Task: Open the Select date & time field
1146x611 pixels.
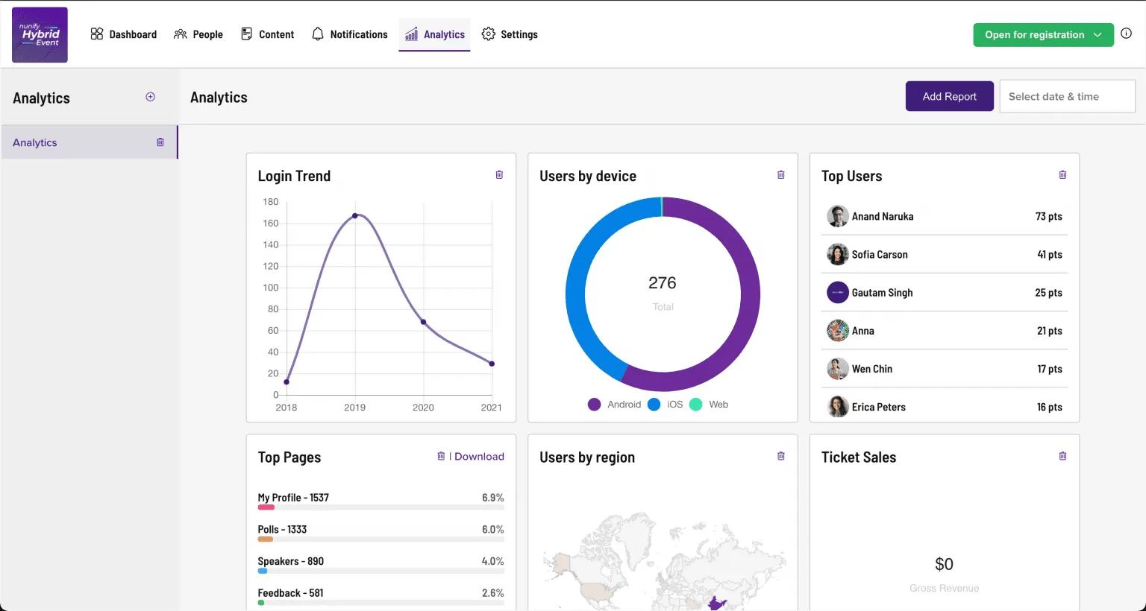Action: pyautogui.click(x=1067, y=96)
